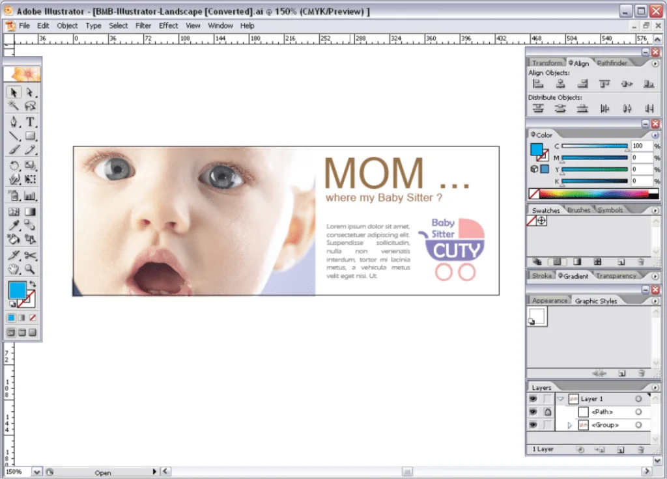Open the Filter menu
Screen dimensions: 667x479
point(143,25)
